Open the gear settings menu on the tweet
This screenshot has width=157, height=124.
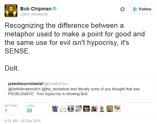pos(122,9)
